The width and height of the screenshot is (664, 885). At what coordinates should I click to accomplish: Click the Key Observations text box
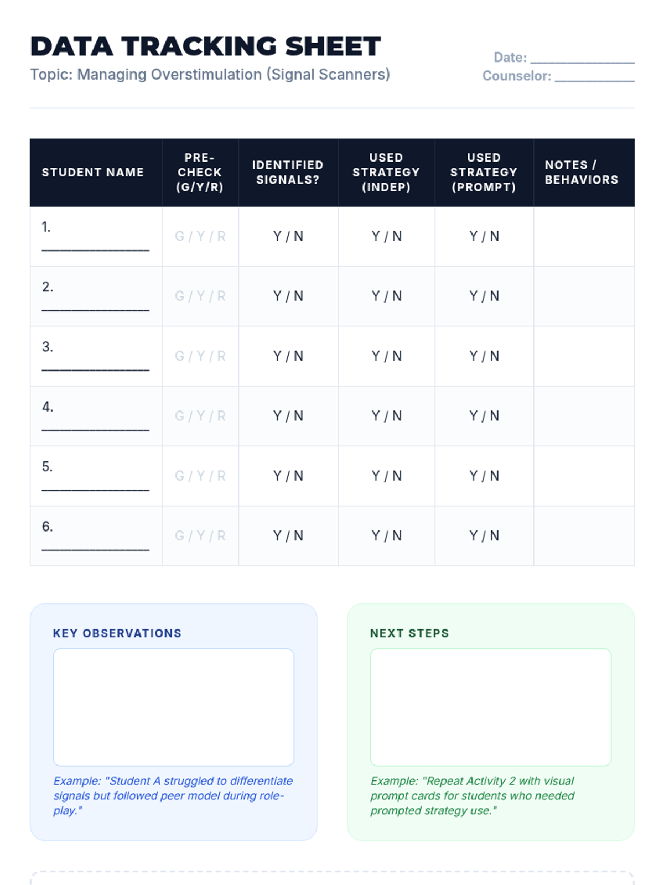[x=173, y=707]
